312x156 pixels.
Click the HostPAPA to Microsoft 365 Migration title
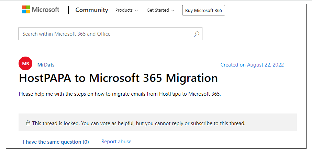point(119,78)
